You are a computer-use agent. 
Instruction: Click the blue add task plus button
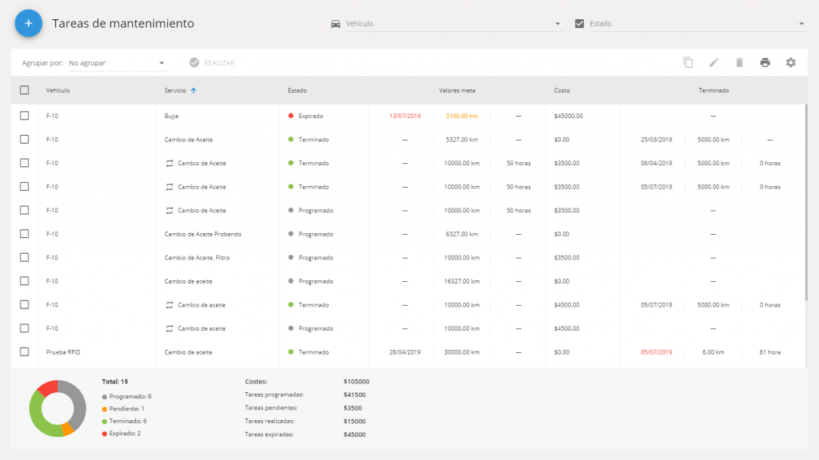(28, 23)
